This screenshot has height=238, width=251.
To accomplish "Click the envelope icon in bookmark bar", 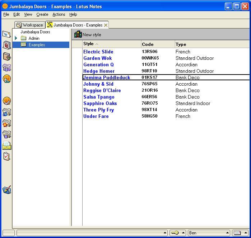I will click(x=6, y=146).
